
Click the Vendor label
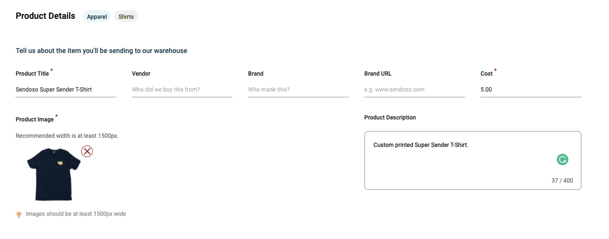coord(141,74)
